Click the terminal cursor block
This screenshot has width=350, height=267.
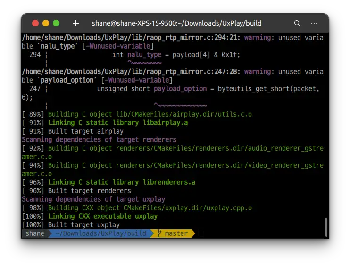[200, 233]
